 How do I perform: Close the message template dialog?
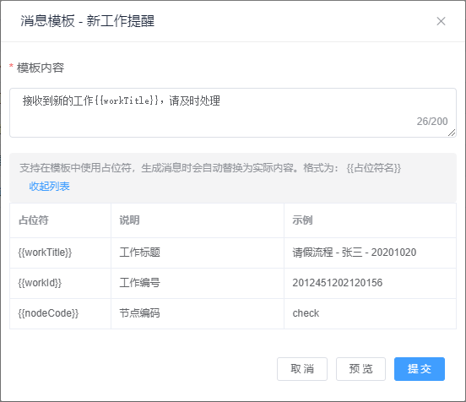tap(441, 21)
